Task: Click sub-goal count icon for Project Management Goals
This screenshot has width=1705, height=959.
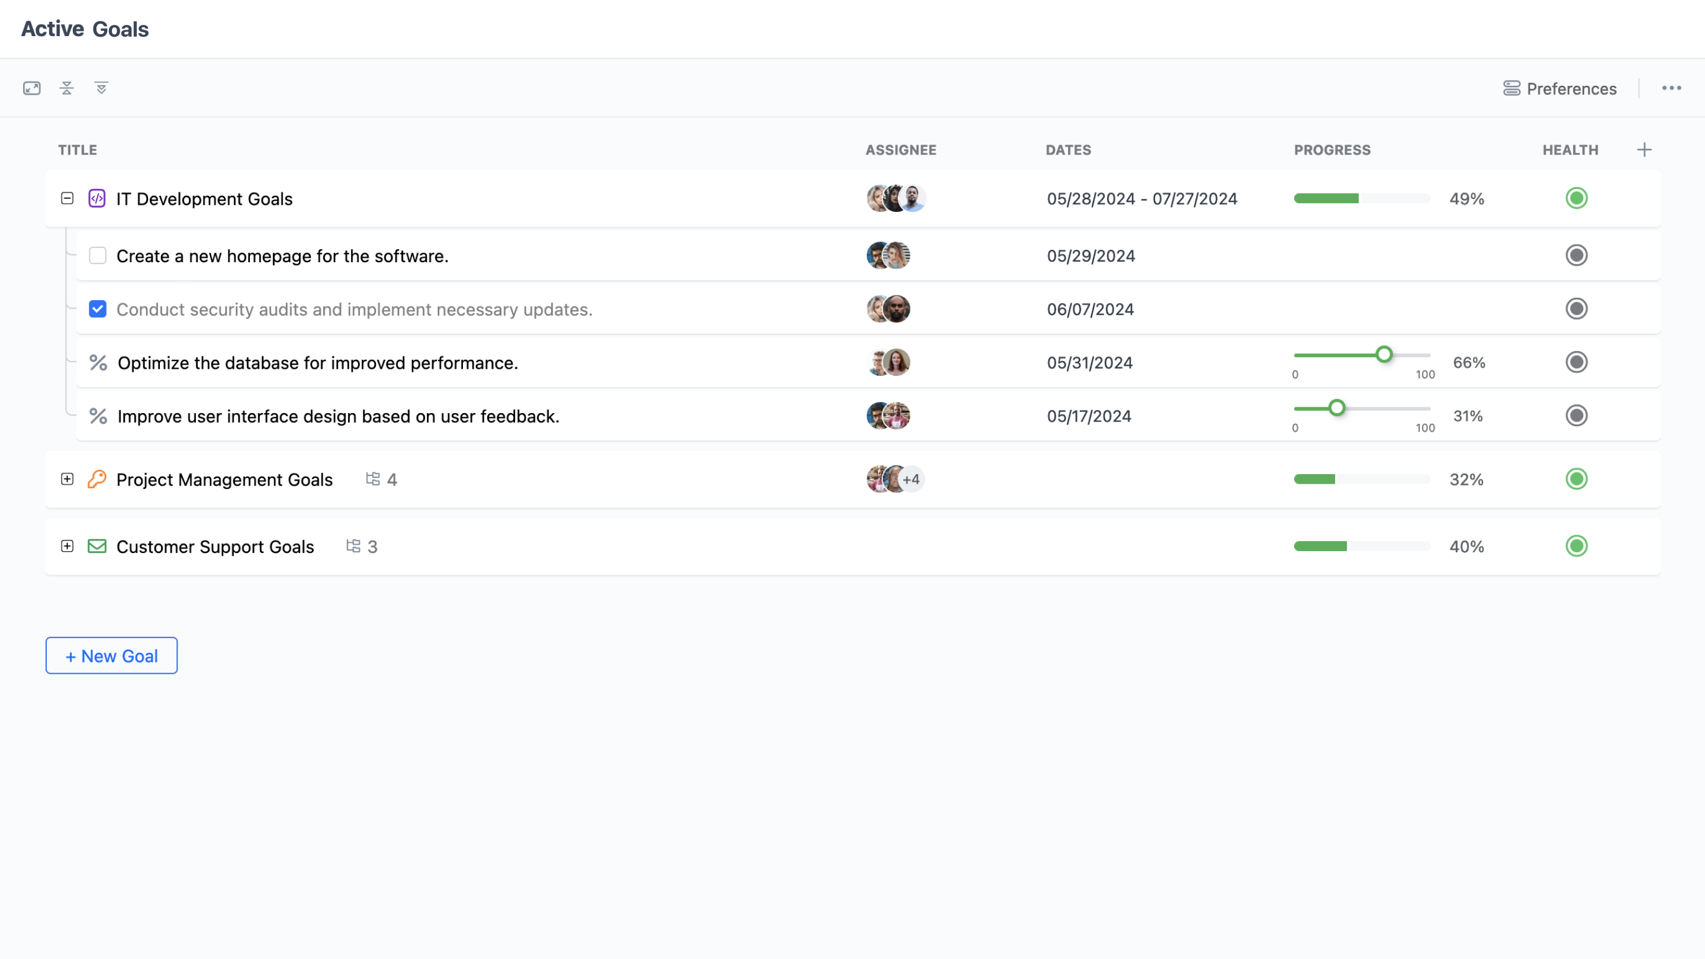Action: coord(372,478)
